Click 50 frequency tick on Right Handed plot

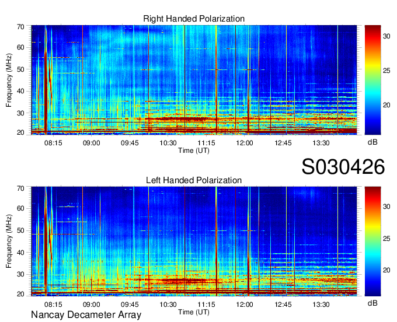[x=20, y=69]
